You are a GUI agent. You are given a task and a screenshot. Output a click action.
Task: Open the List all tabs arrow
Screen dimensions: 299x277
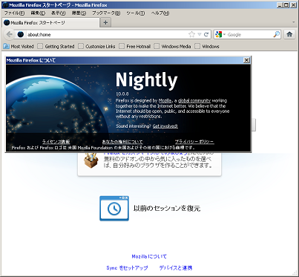coord(294,22)
